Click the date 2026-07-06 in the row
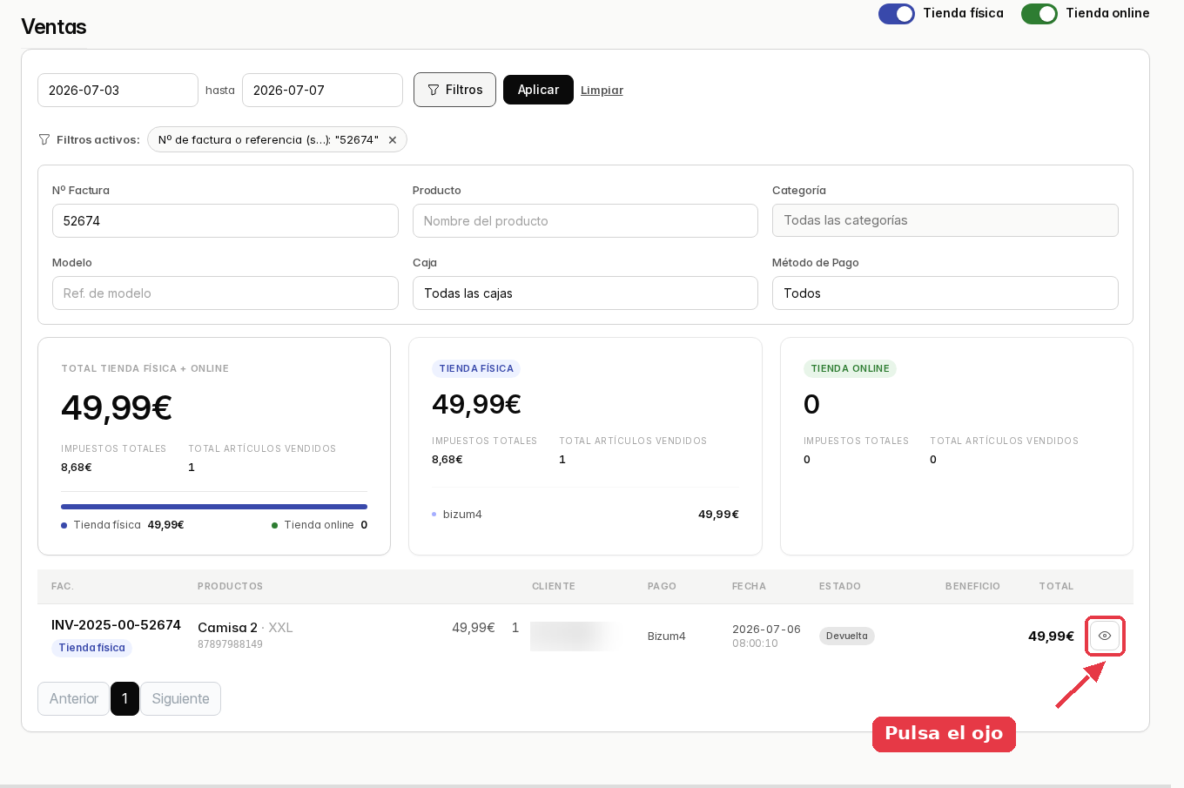Image resolution: width=1184 pixels, height=788 pixels. click(x=766, y=630)
